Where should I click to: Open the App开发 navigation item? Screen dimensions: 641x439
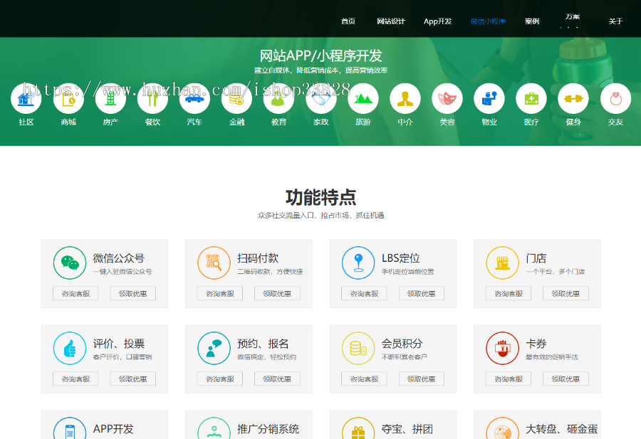pos(437,21)
